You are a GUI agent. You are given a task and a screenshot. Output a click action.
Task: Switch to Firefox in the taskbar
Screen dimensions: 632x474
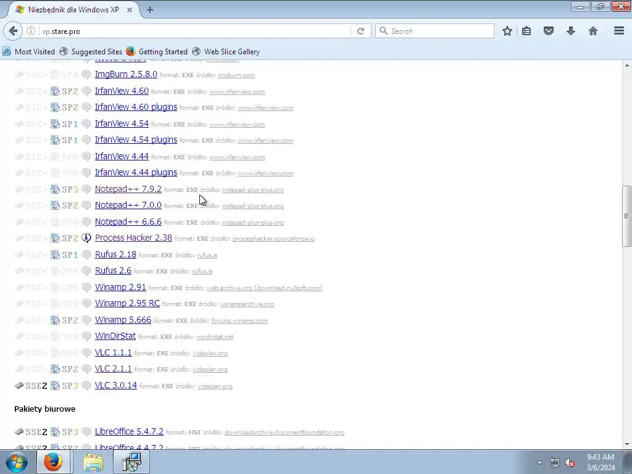[53, 462]
